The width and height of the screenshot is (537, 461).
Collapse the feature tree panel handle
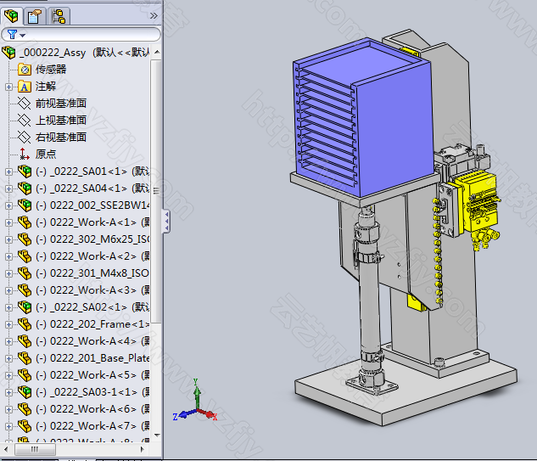[166, 221]
